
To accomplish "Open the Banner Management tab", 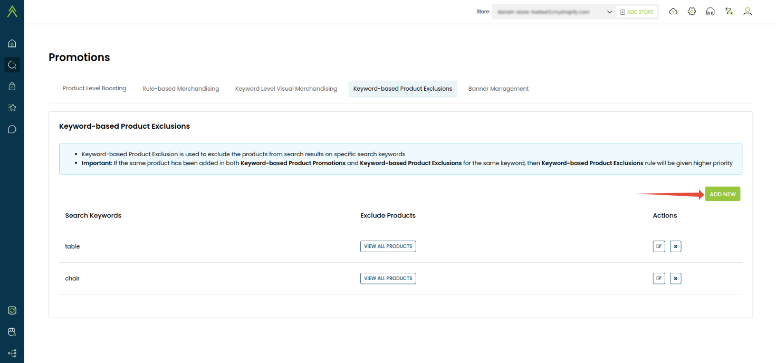I will tap(499, 89).
